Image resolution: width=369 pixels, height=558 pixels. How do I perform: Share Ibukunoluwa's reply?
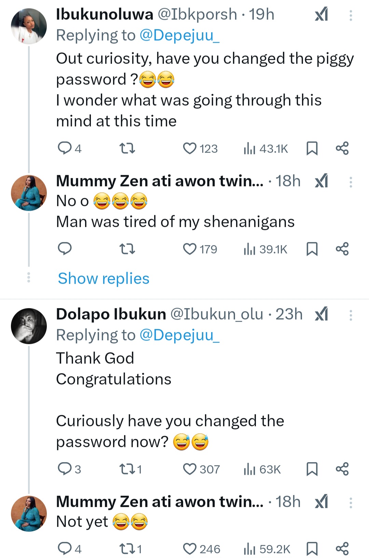[342, 149]
